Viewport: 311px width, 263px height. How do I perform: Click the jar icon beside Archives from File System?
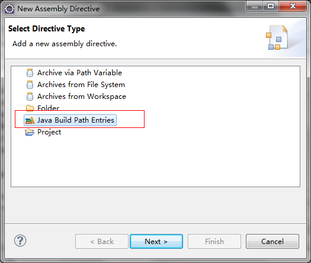point(30,85)
